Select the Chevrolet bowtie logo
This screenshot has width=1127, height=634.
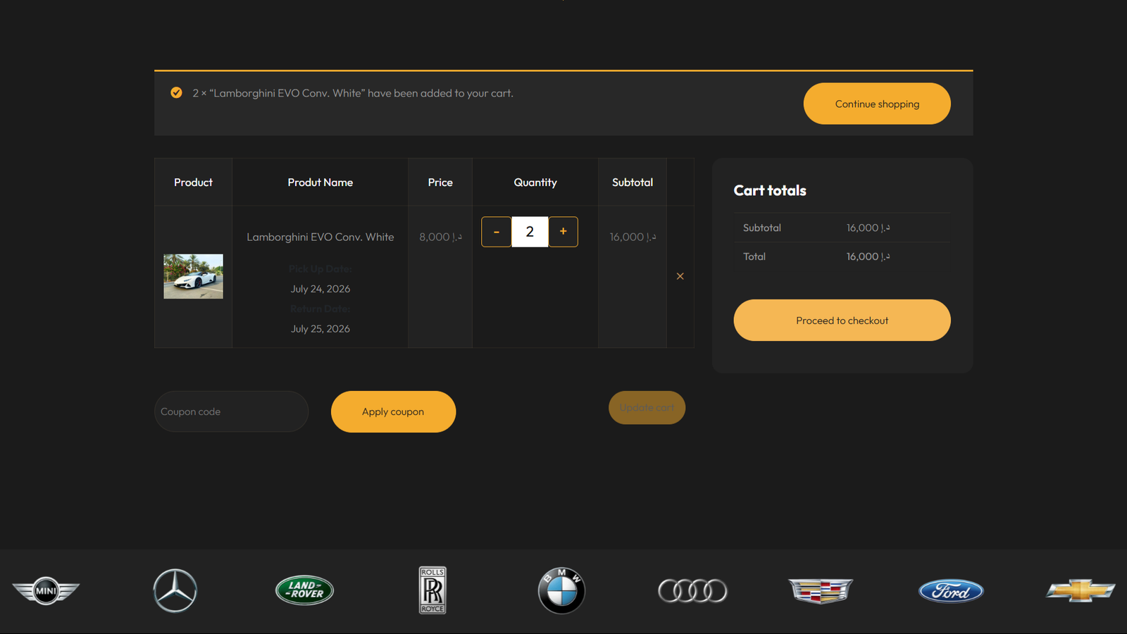(1081, 590)
